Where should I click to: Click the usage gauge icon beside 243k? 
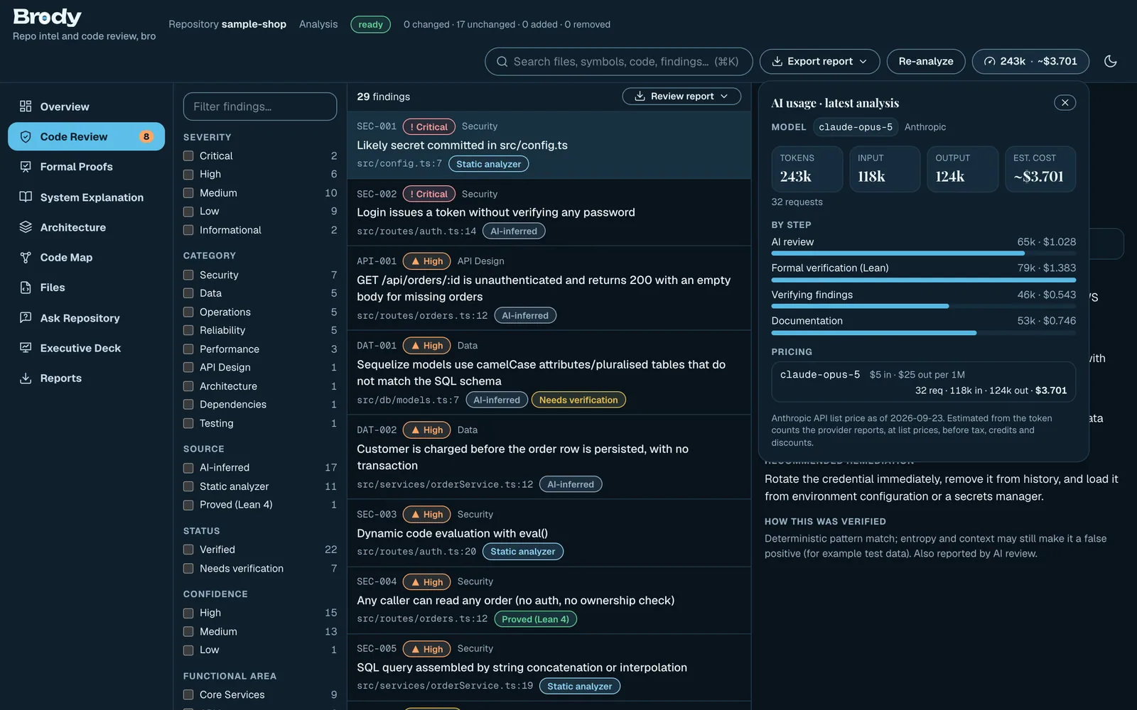[x=989, y=61]
